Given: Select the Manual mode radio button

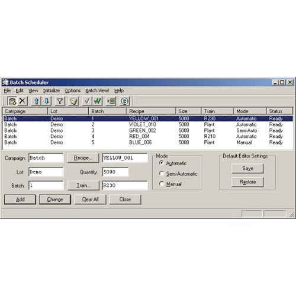Looking at the screenshot, I should (162, 184).
